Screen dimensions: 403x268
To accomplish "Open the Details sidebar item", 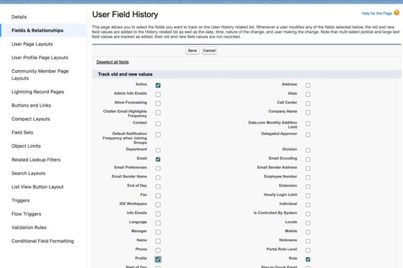I will click(19, 17).
